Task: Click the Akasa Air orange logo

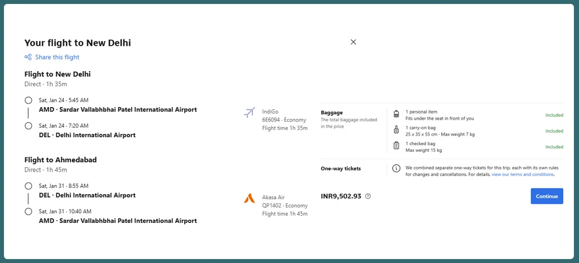Action: [249, 198]
